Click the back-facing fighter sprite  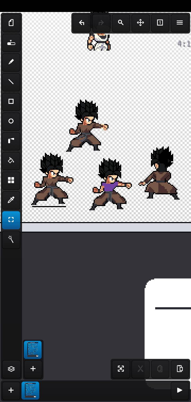[159, 173]
